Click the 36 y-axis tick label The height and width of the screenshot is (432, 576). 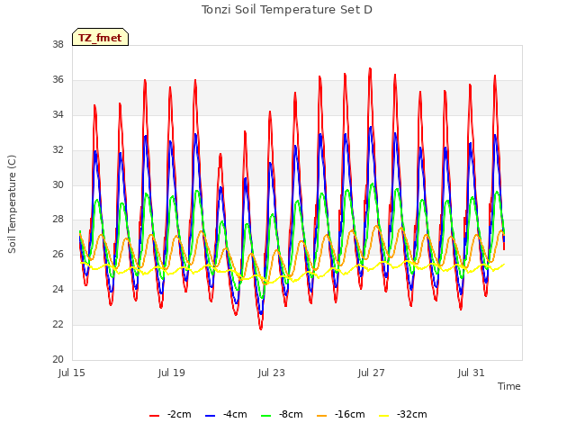58,80
